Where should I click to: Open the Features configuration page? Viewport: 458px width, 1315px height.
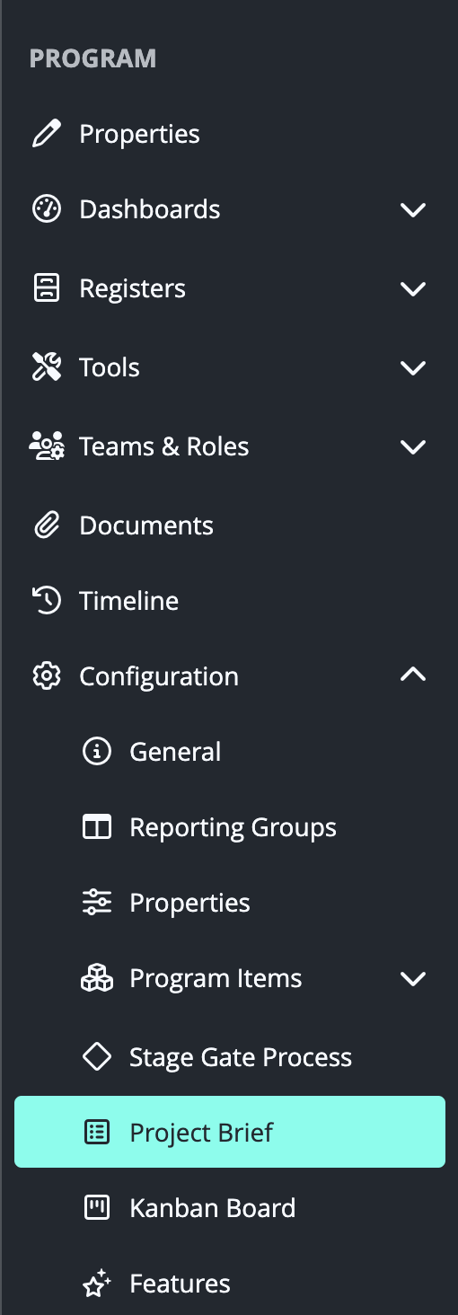tap(181, 1284)
